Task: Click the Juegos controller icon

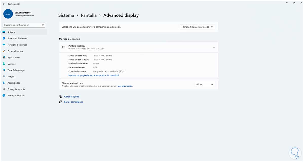Action: pyautogui.click(x=4, y=76)
